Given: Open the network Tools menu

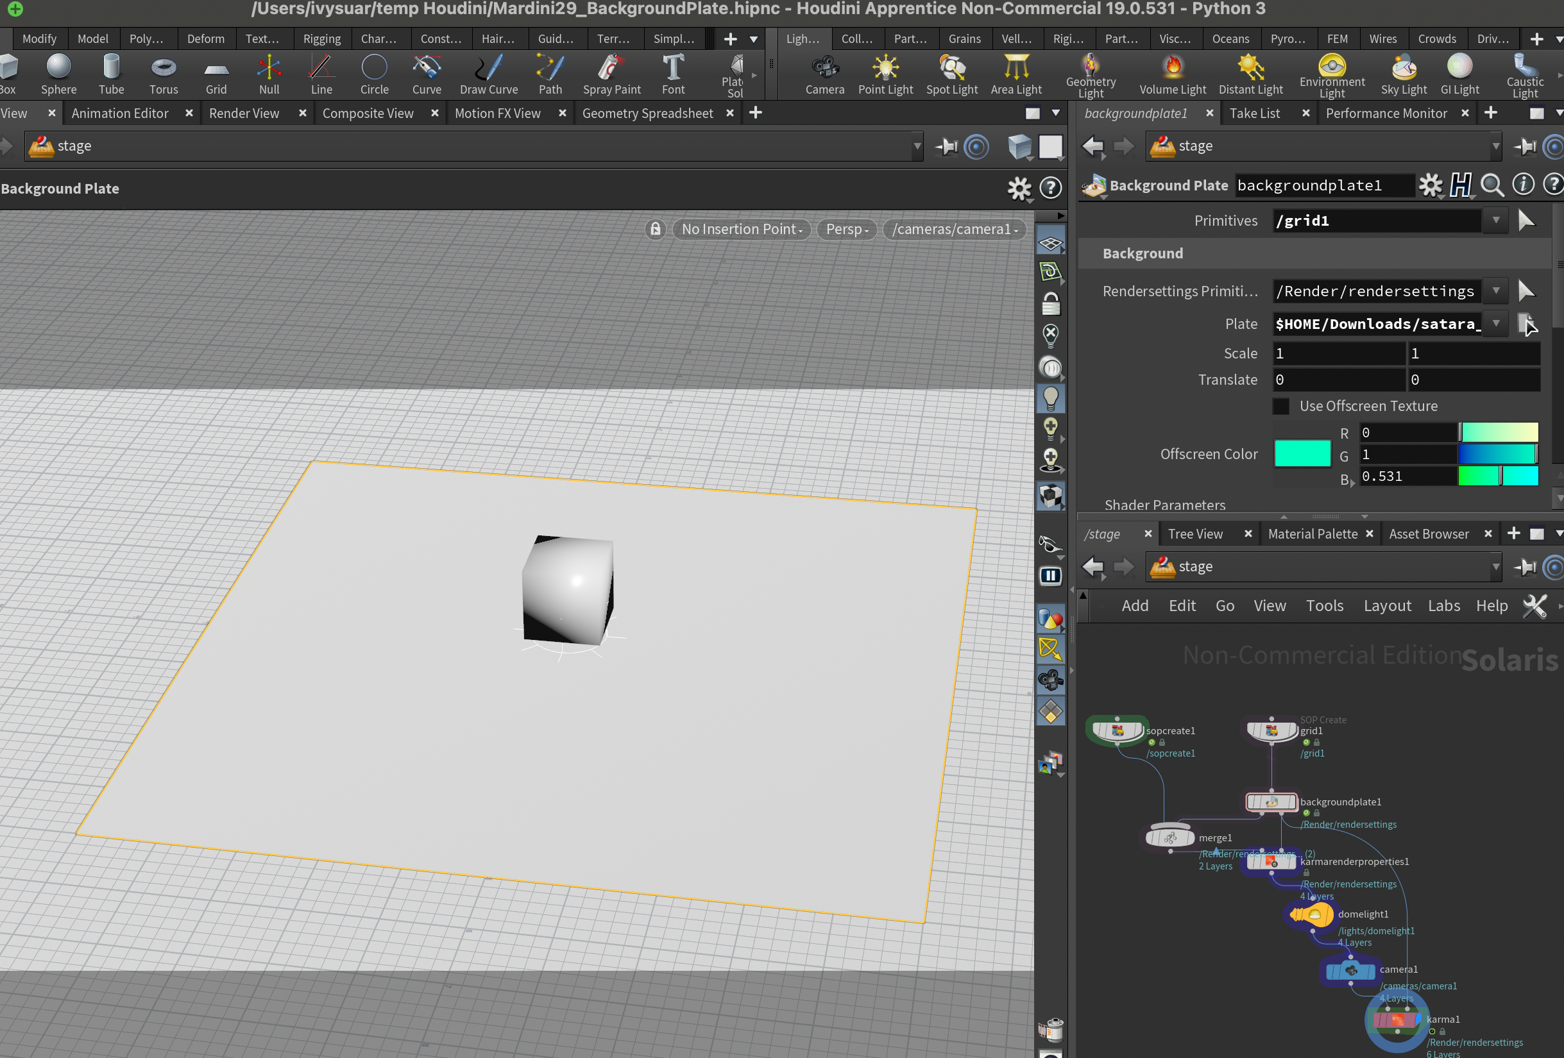Looking at the screenshot, I should click(x=1325, y=606).
